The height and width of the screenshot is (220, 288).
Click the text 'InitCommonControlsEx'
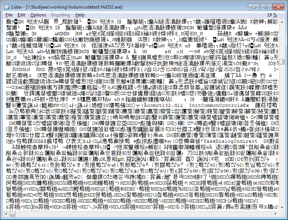[219, 105]
